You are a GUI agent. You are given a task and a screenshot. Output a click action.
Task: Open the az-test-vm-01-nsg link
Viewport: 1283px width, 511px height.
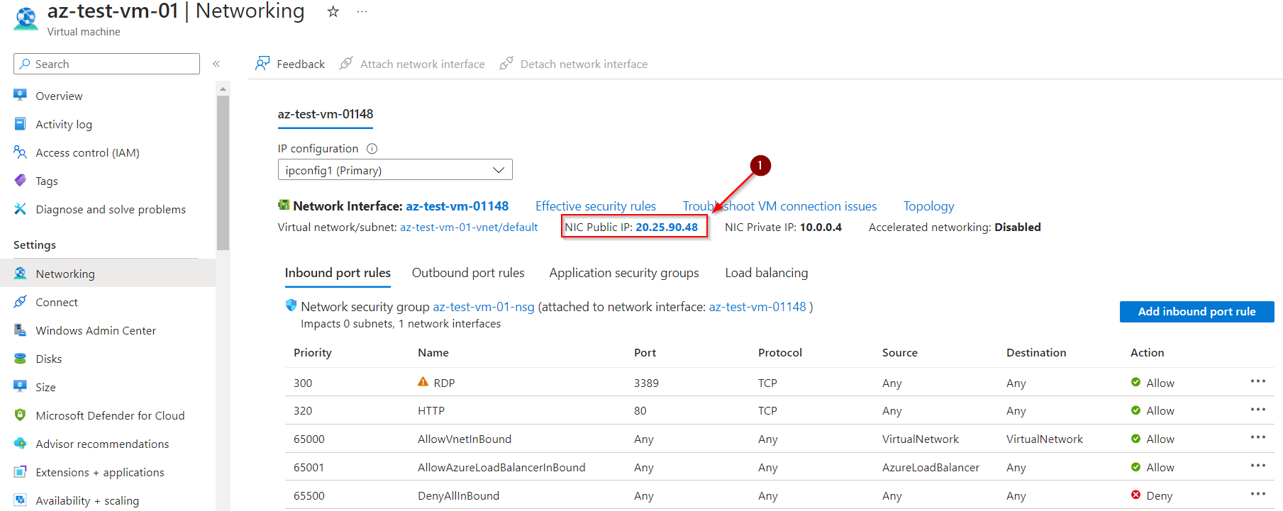tap(484, 307)
